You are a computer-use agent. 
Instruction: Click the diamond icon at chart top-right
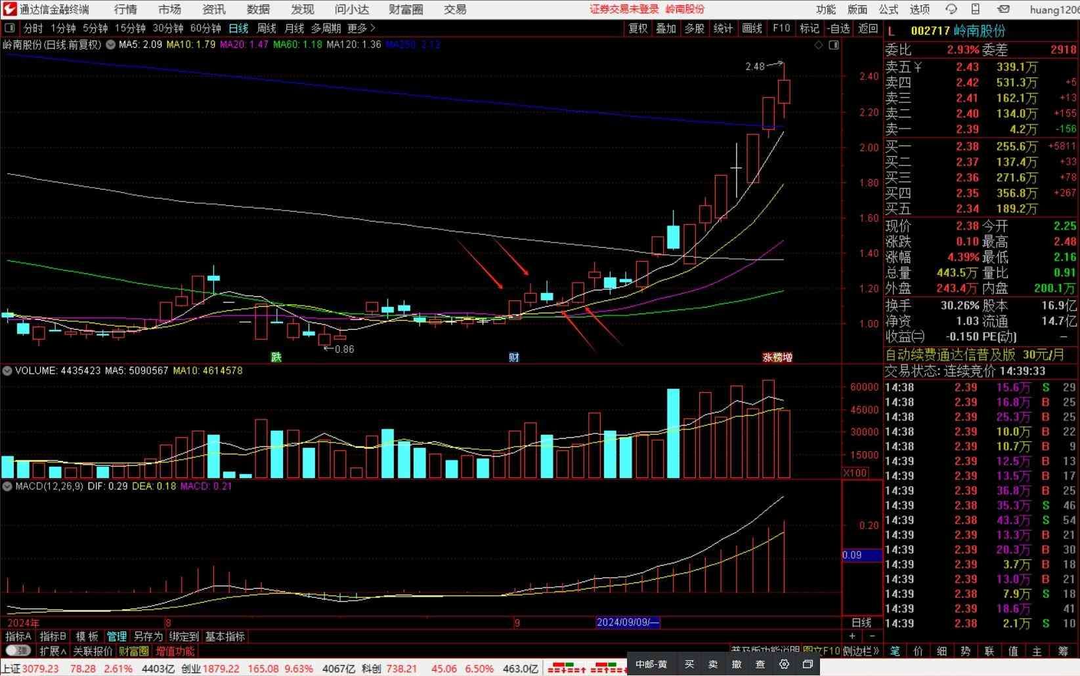(x=818, y=45)
